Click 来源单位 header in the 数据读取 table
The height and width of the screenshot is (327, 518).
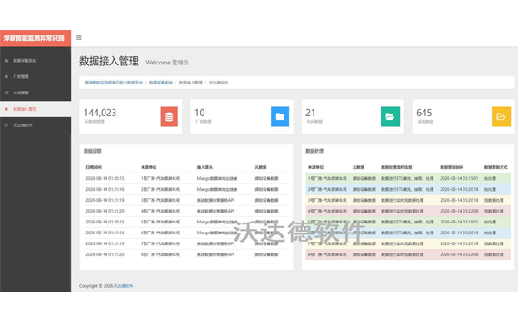tap(149, 167)
